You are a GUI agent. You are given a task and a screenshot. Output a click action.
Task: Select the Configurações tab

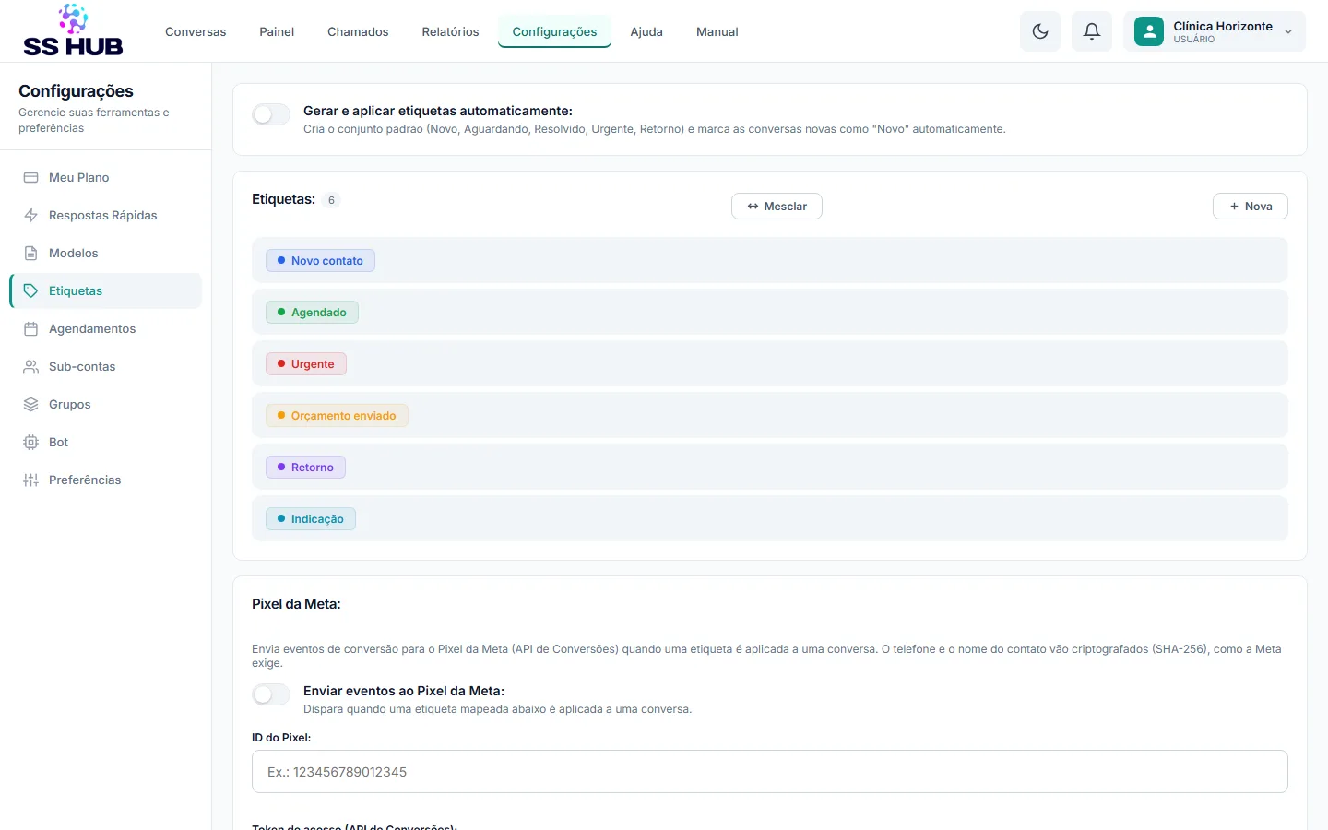(x=554, y=31)
